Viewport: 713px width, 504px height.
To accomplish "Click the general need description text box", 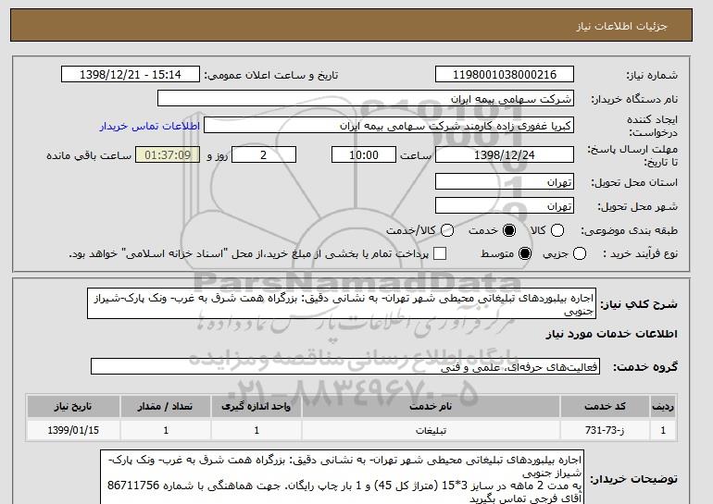I will (x=342, y=303).
